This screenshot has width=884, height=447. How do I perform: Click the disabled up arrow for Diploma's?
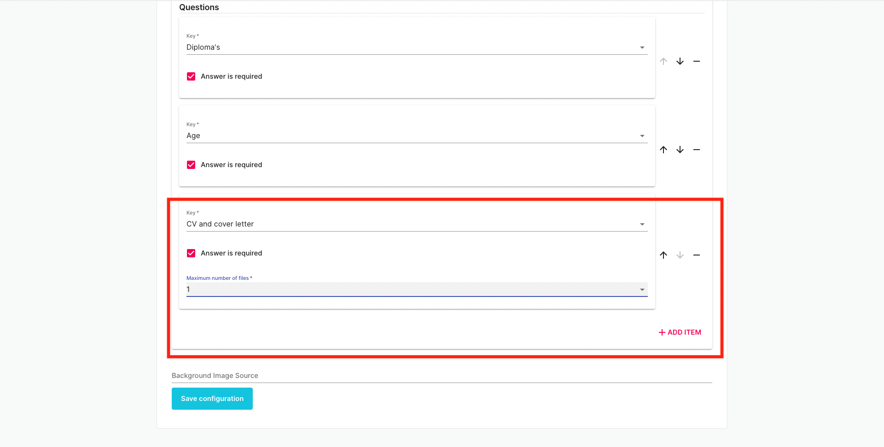click(663, 61)
